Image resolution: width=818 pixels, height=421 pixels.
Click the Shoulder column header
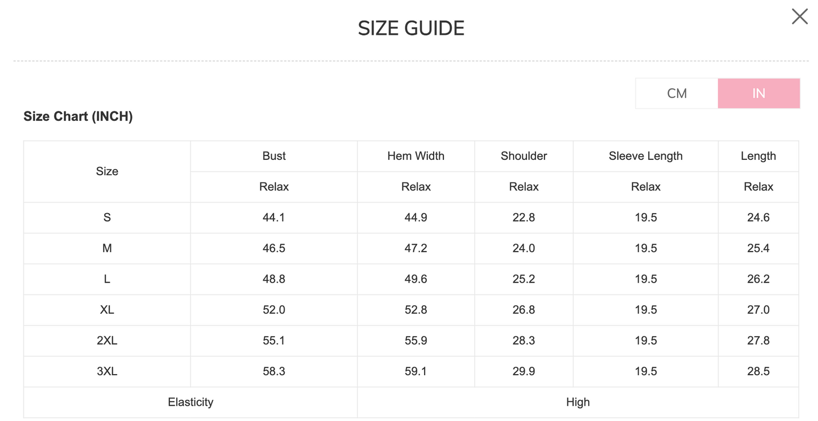click(x=524, y=156)
